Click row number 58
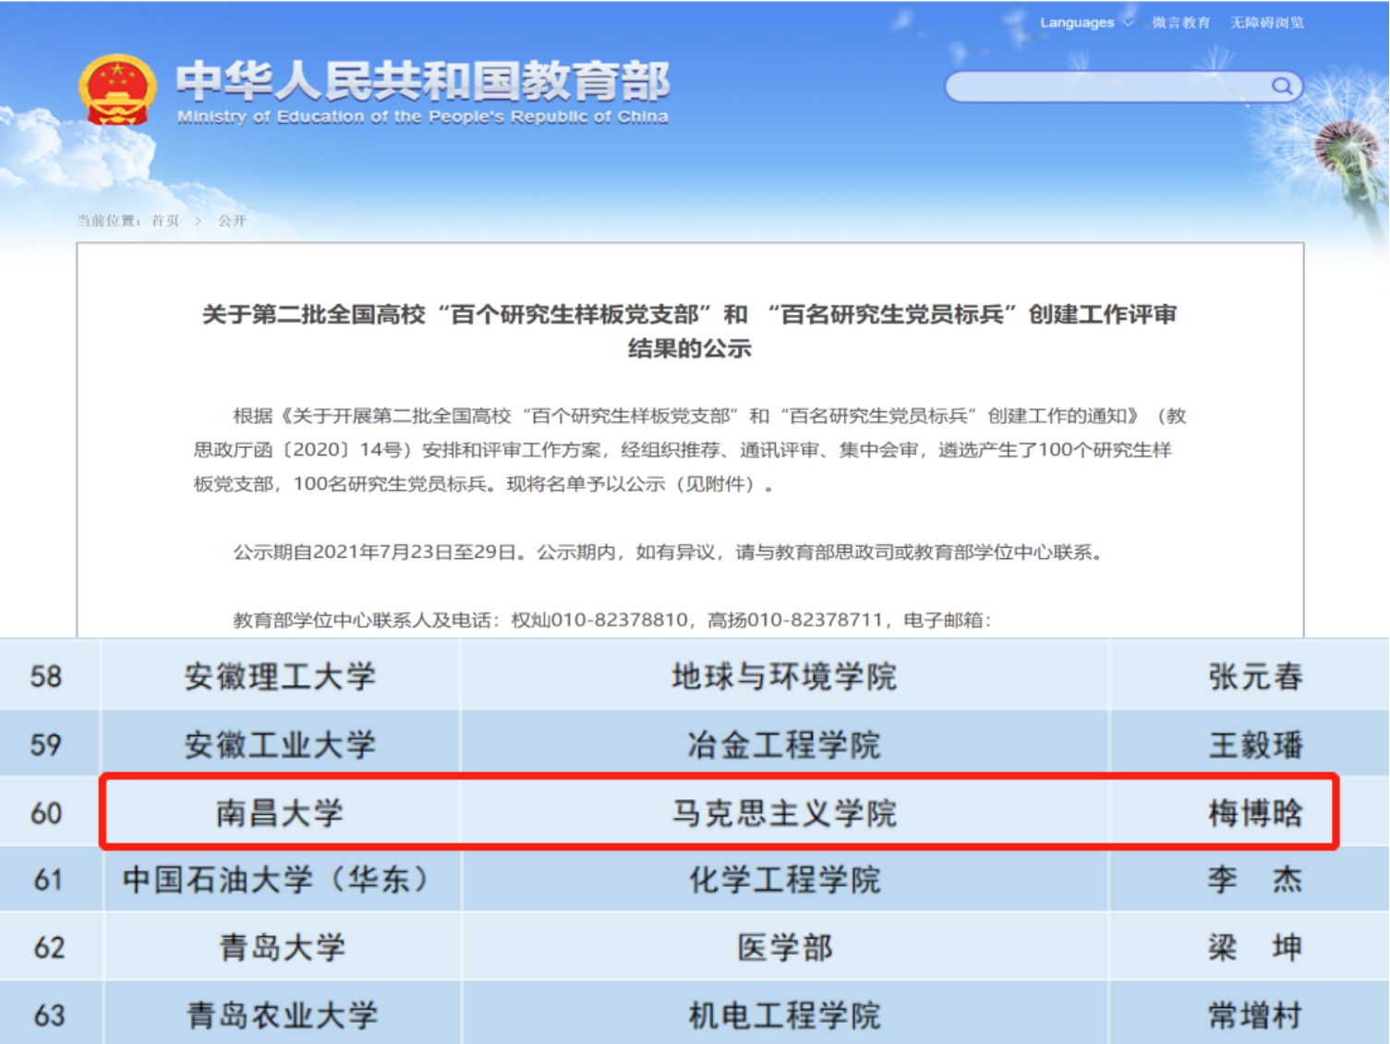 [x=46, y=676]
